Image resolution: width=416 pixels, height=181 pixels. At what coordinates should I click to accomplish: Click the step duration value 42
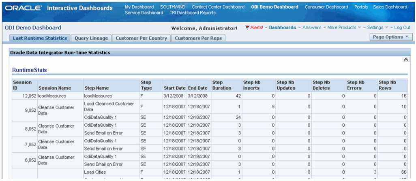[x=238, y=96]
